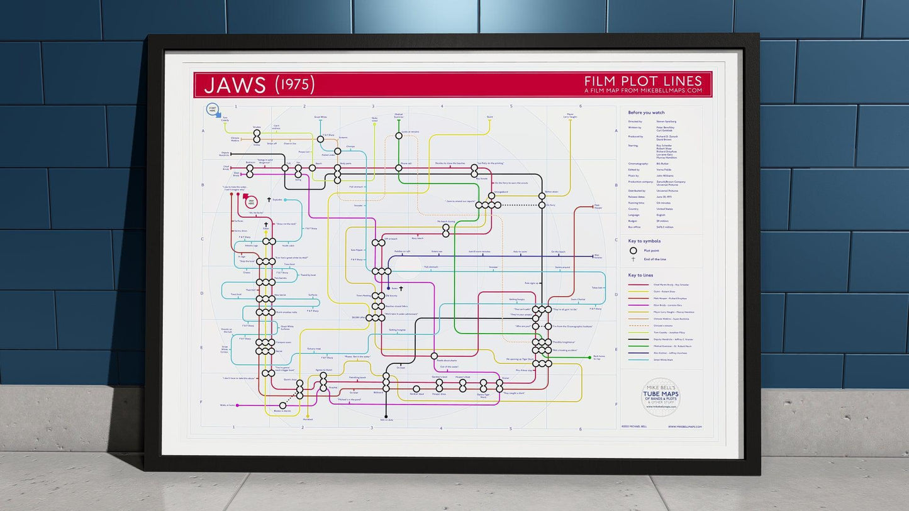Select the magenta Ellen Brody line swatch
Image resolution: width=909 pixels, height=511 pixels.
[x=639, y=305]
